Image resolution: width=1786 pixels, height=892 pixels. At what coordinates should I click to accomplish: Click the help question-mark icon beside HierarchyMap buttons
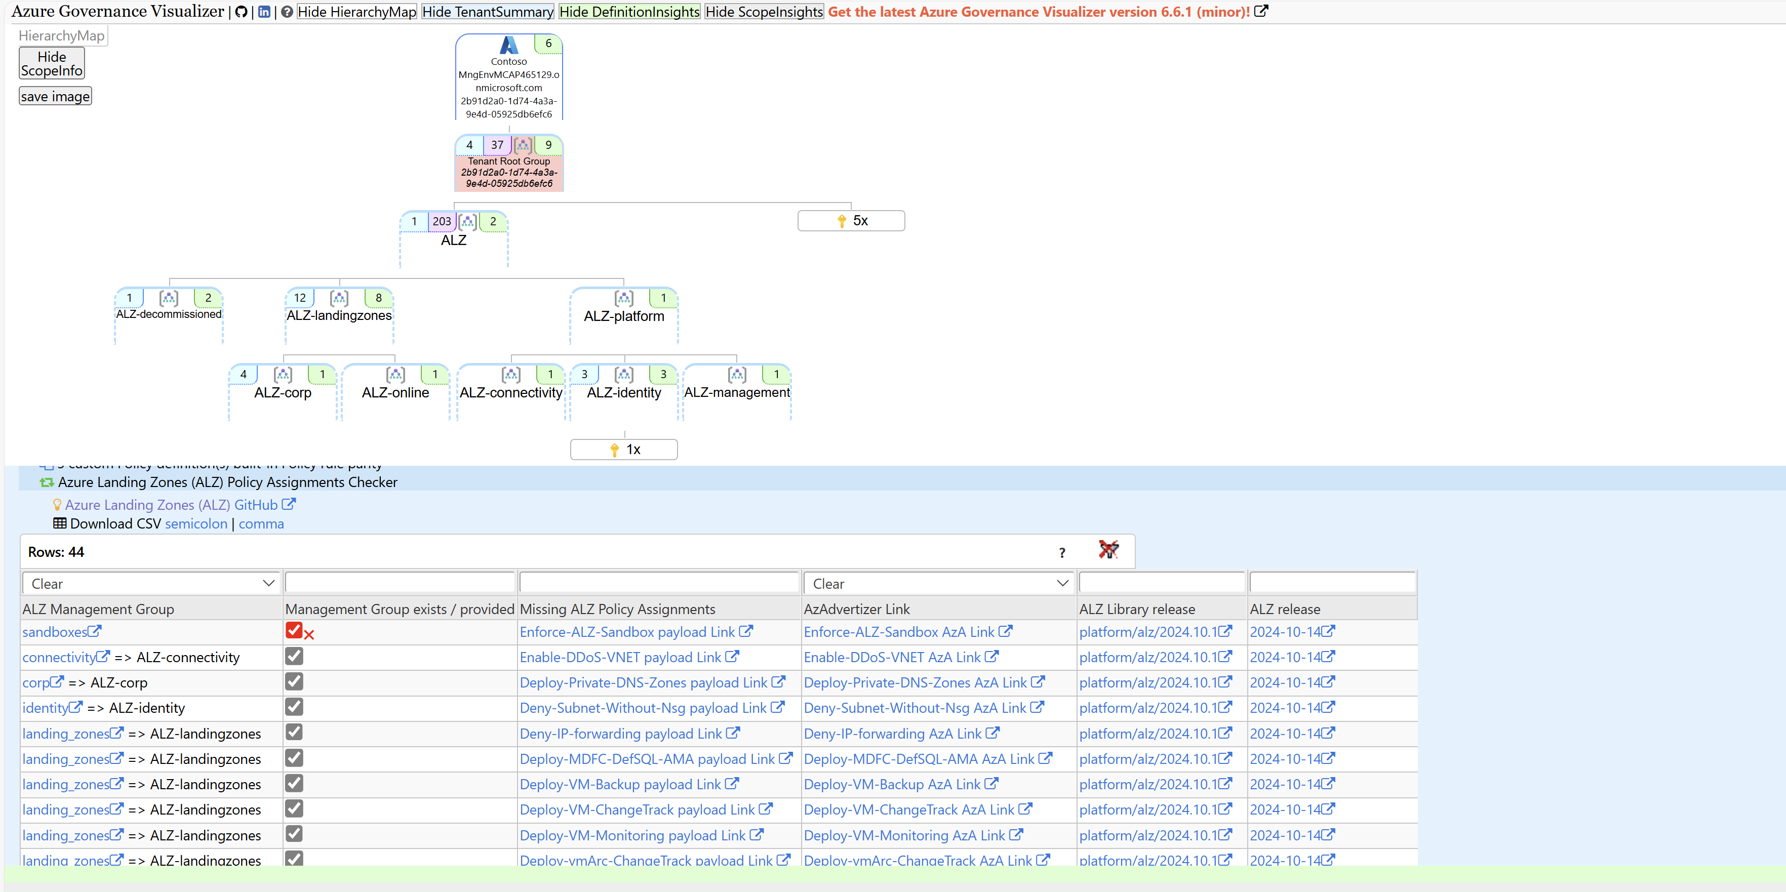286,12
